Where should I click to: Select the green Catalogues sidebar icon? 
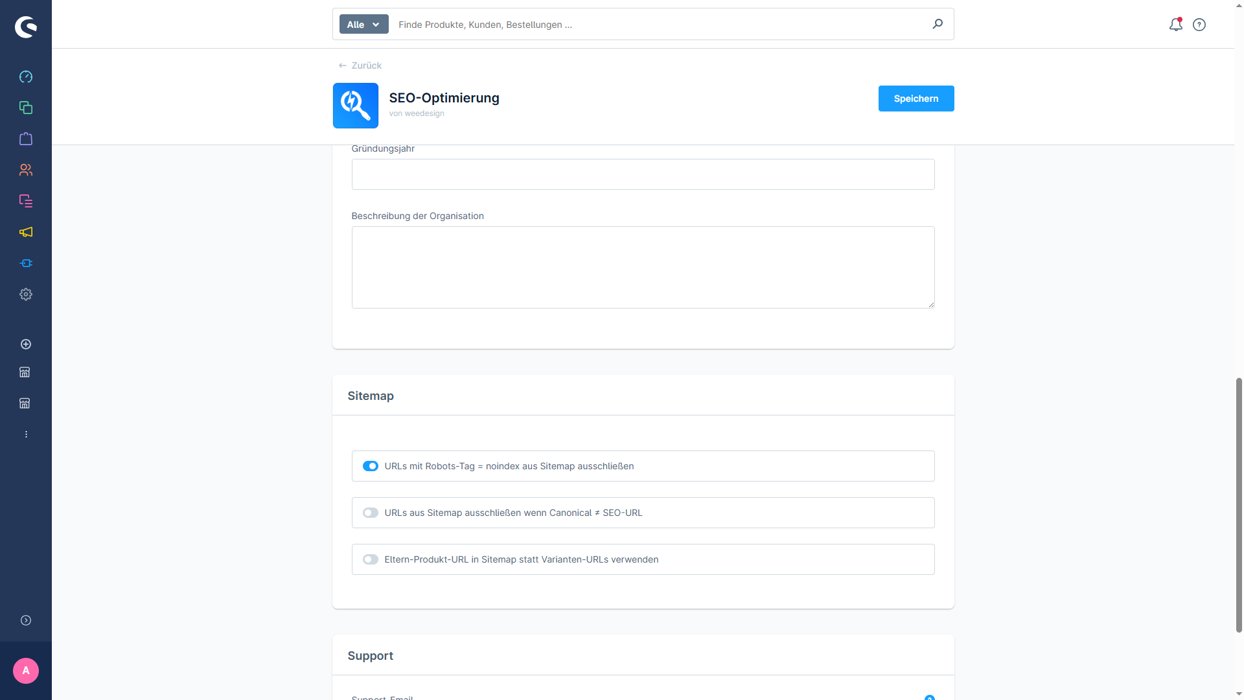coord(26,108)
